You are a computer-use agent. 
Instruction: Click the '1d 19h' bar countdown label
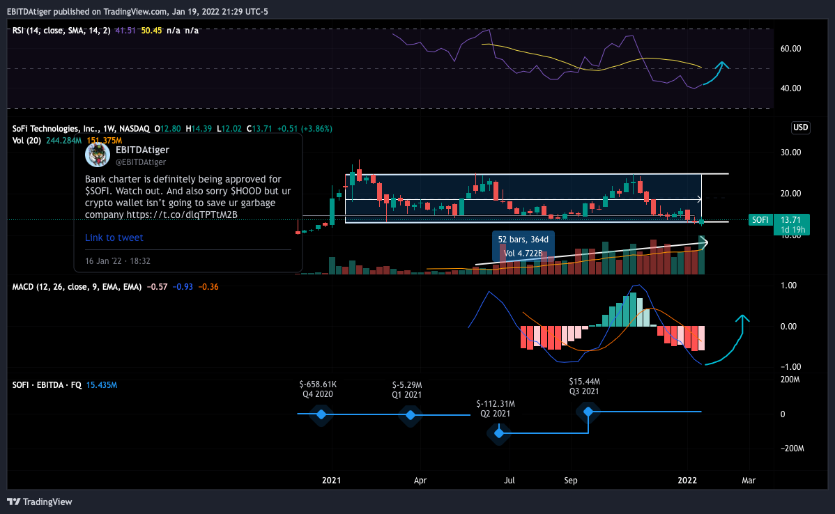pyautogui.click(x=792, y=230)
